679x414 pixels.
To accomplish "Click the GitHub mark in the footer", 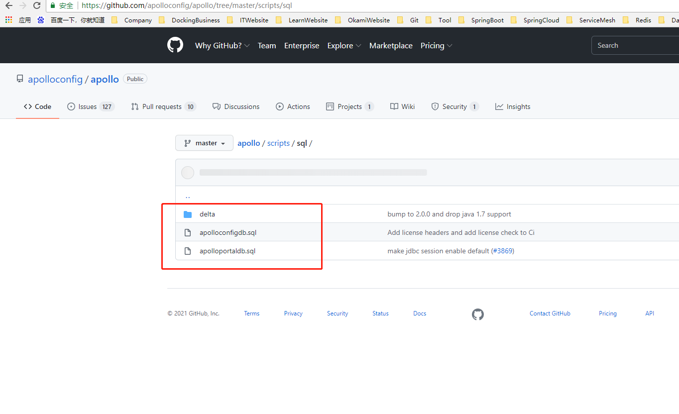I will click(478, 314).
